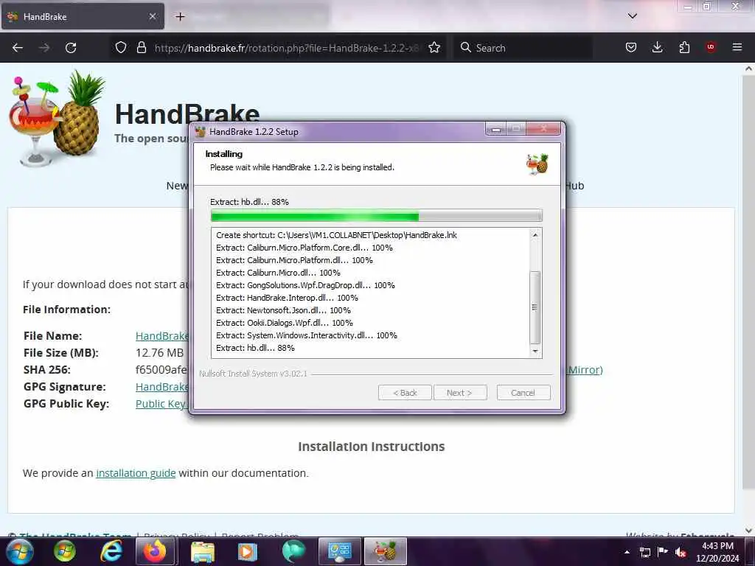
Task: Click the HandBrake file name link
Action: (x=161, y=336)
